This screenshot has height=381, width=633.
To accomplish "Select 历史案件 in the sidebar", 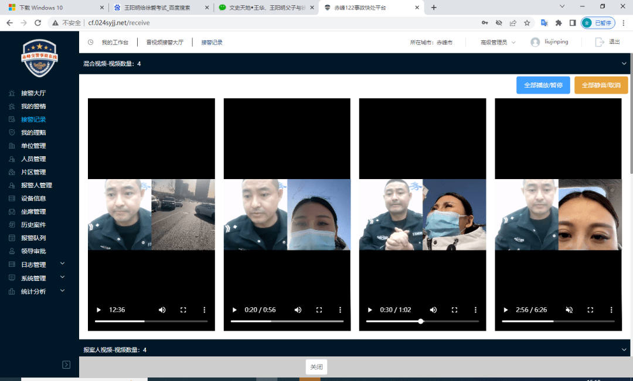I will 33,225.
